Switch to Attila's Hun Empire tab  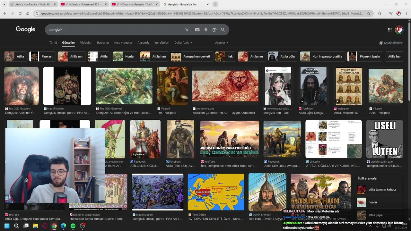click(33, 4)
